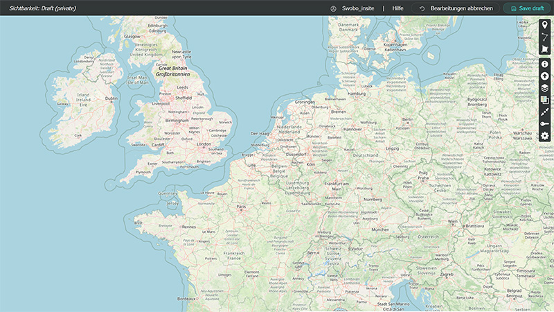Image resolution: width=554 pixels, height=312 pixels.
Task: Select the draw polyline tool
Action: point(544,37)
